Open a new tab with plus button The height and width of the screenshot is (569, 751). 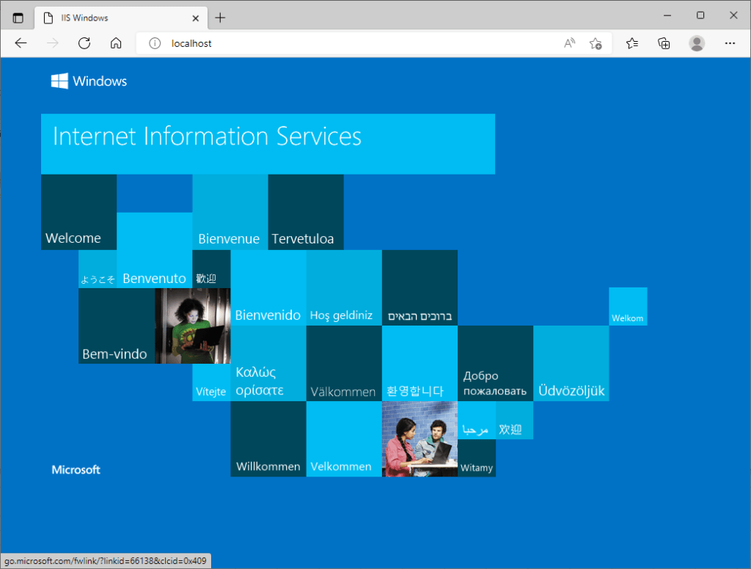(221, 17)
